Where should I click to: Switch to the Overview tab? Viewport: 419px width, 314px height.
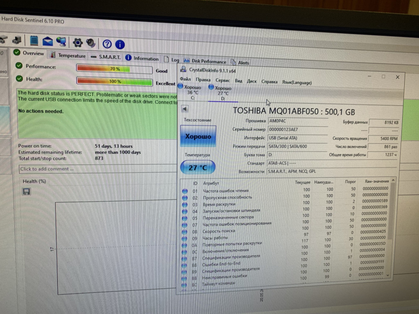point(29,53)
